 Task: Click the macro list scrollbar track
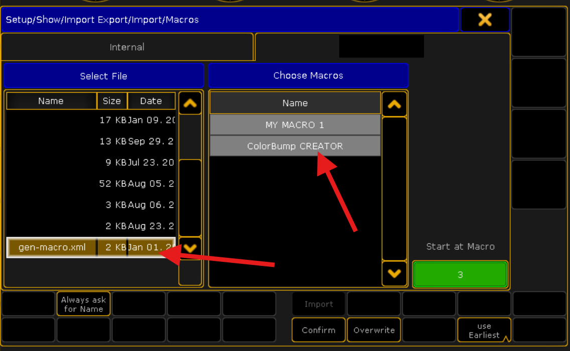coord(394,189)
